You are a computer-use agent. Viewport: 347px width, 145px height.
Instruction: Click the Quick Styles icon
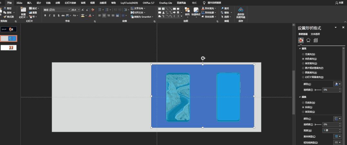click(x=196, y=12)
